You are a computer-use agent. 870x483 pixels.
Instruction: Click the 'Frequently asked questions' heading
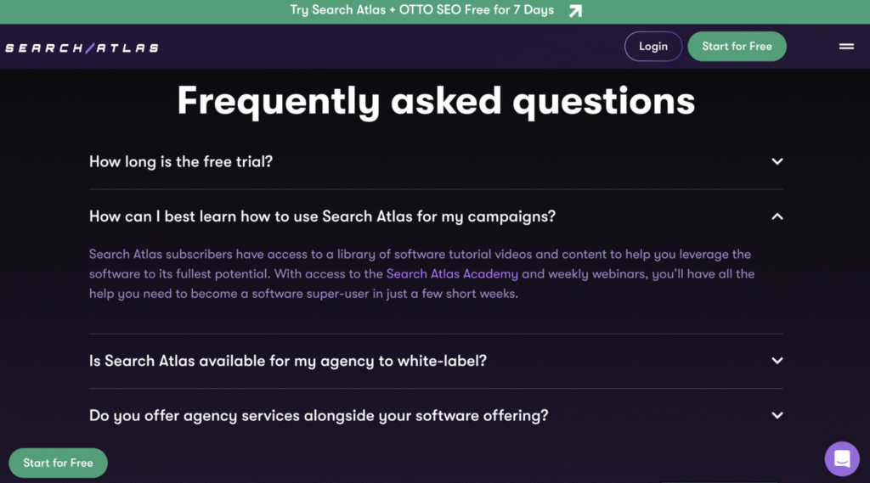tap(436, 101)
